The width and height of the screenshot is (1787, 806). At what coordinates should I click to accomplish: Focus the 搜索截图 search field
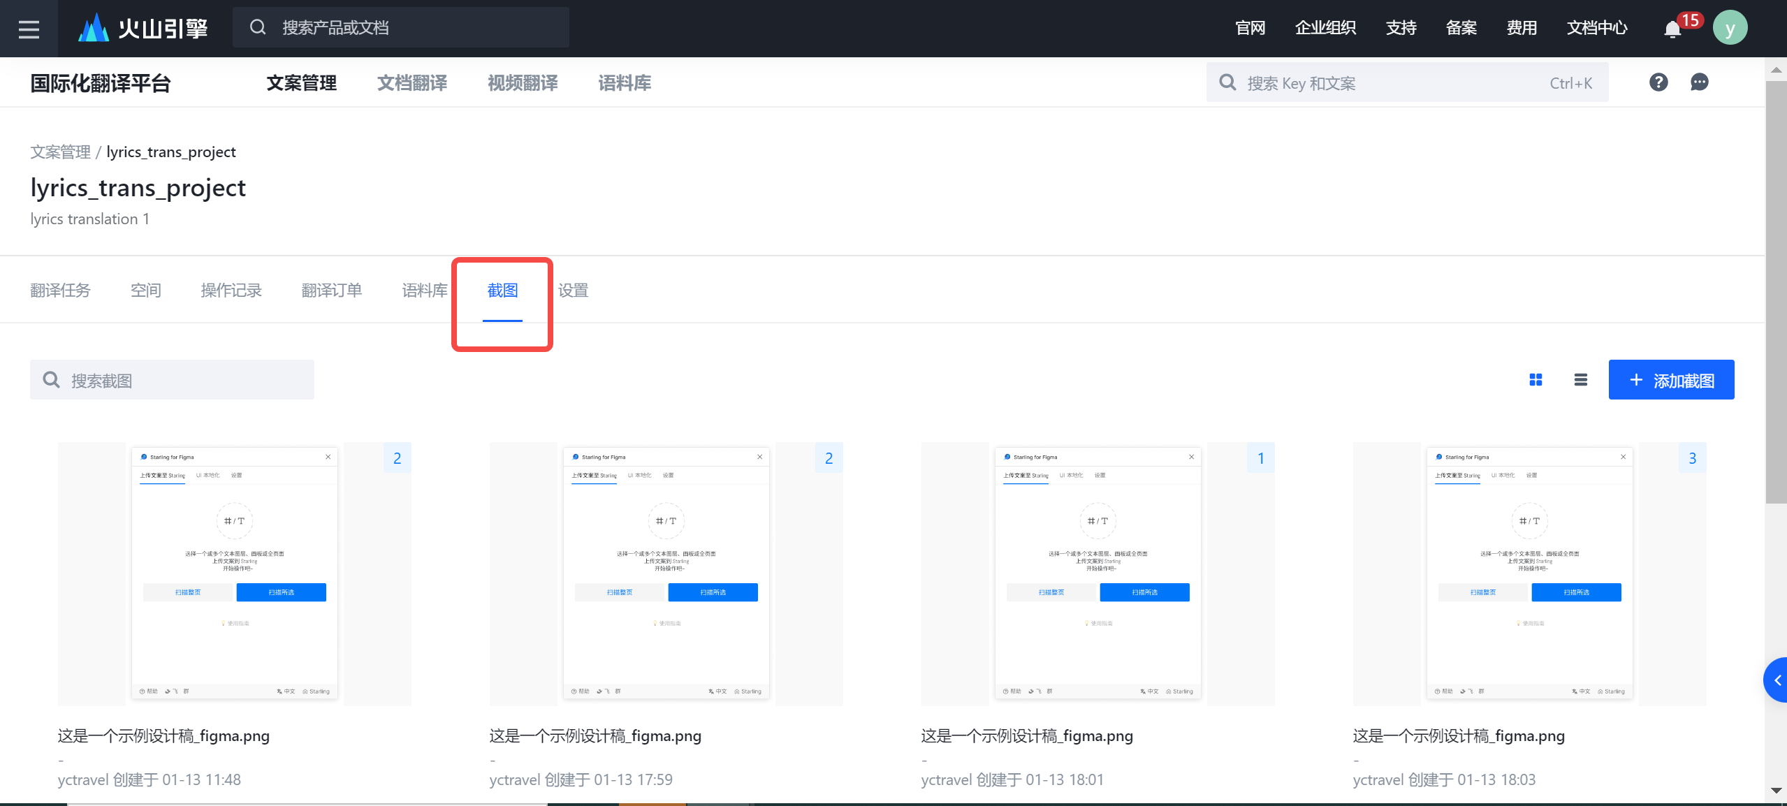[172, 380]
